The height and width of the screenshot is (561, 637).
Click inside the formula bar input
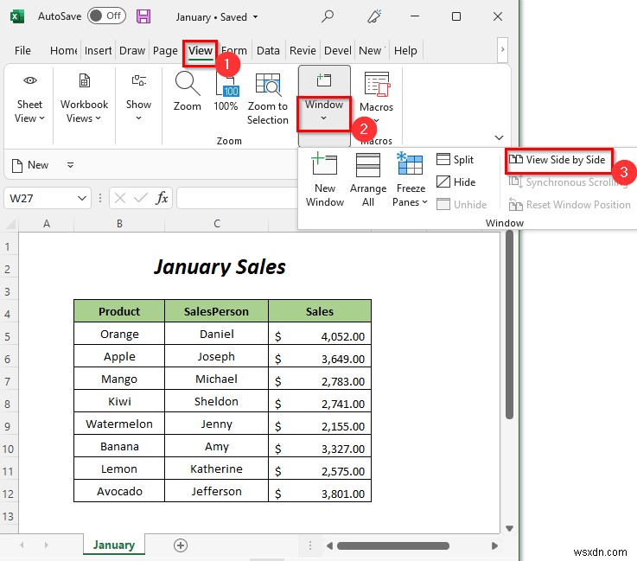(238, 198)
